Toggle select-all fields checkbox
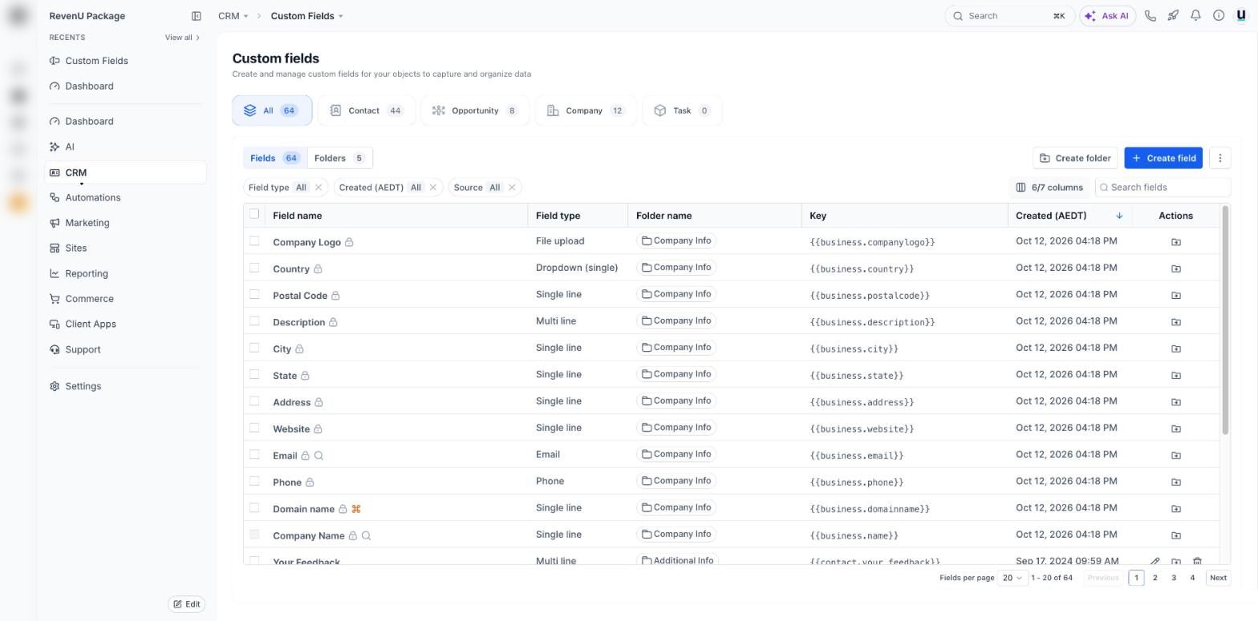The height and width of the screenshot is (621, 1258). point(254,214)
